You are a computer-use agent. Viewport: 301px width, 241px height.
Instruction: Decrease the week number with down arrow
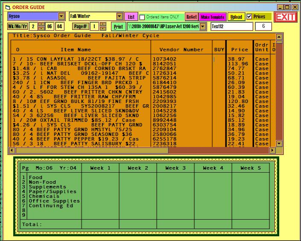pyautogui.click(x=41, y=29)
